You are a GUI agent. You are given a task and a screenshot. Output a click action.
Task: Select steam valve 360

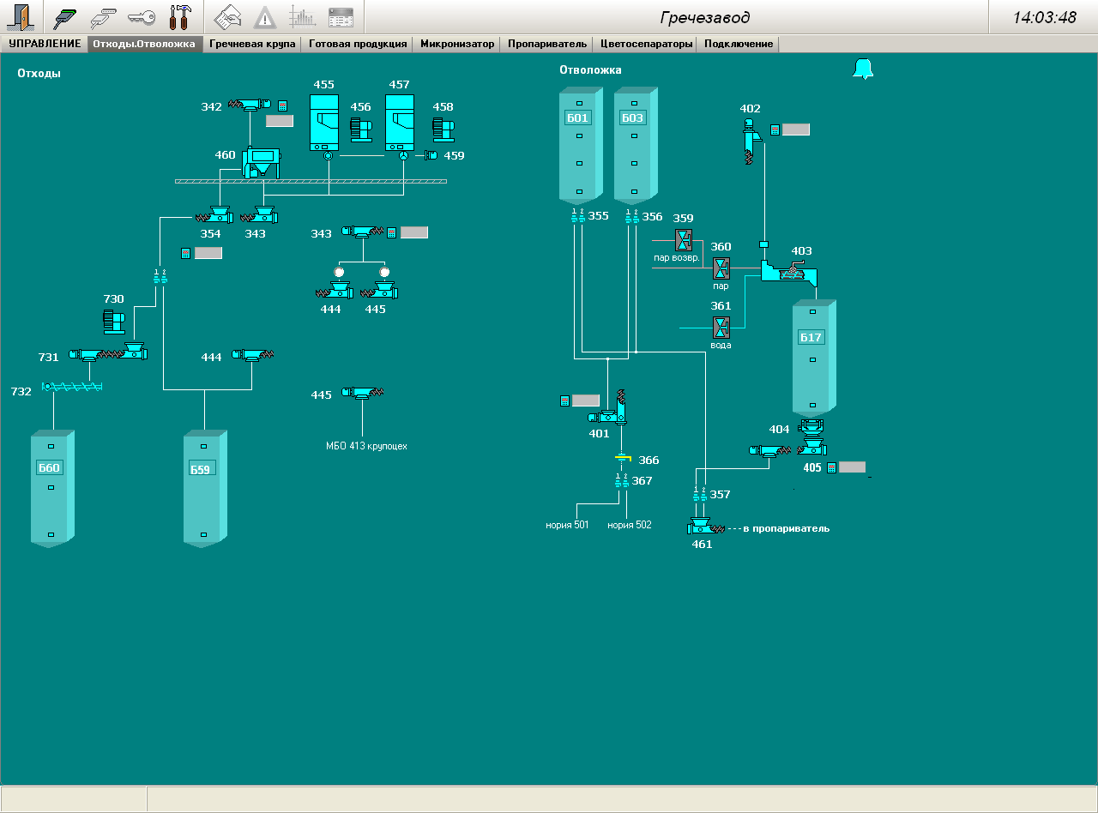coord(721,268)
